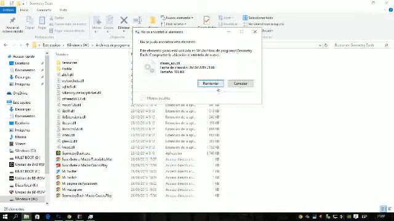Screen dimensions: 394x221
Task: Click the Action Center notification icon
Action: point(356,217)
